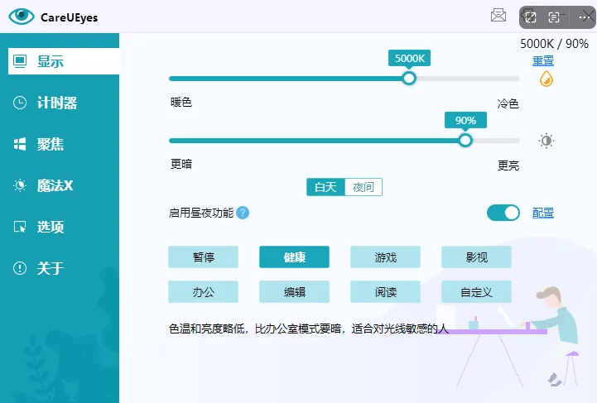The width and height of the screenshot is (597, 403).
Task: Click the 冷色 cool label
Action: pos(508,103)
